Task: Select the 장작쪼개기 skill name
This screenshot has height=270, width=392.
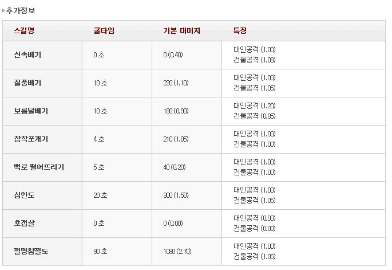Action: [31, 139]
